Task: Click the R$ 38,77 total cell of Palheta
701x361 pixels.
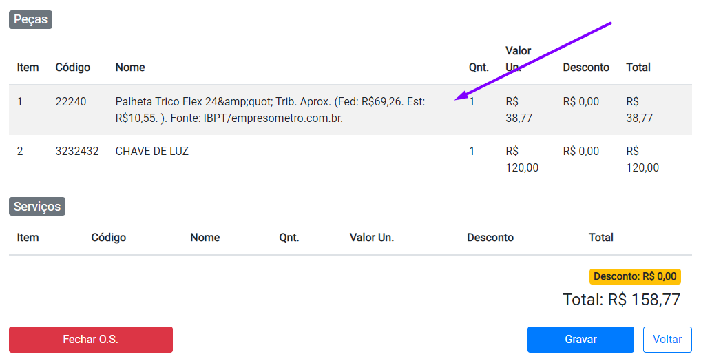Action: point(639,110)
